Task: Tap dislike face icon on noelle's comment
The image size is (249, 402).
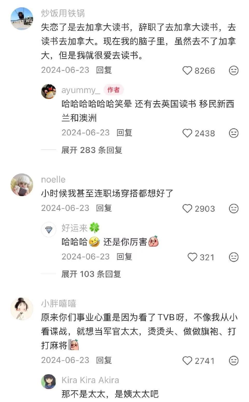Action: click(x=233, y=208)
